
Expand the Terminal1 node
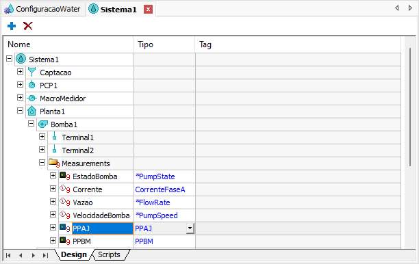(x=42, y=137)
